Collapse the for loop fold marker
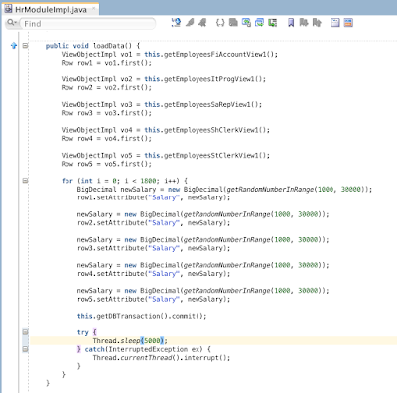This screenshot has width=397, height=393. [25, 181]
